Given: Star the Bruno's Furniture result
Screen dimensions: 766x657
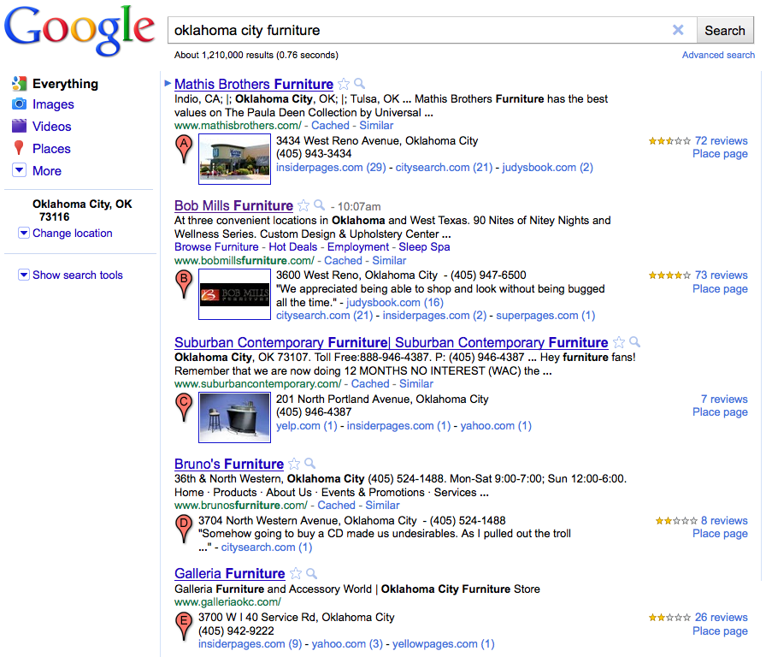Looking at the screenshot, I should pyautogui.click(x=294, y=464).
